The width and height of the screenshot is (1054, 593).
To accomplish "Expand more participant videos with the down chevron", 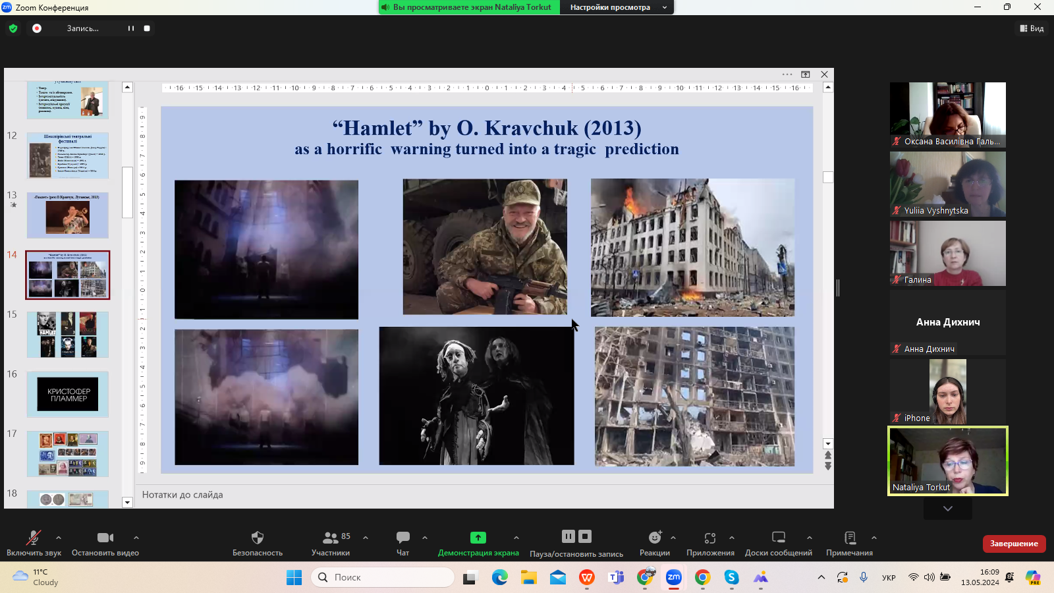I will (947, 509).
